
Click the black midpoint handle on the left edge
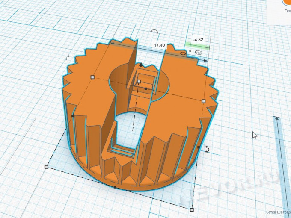(x=73, y=116)
